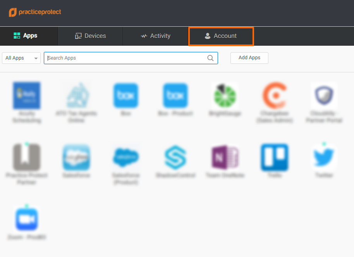Open the All Apps filter dropdown

click(21, 58)
